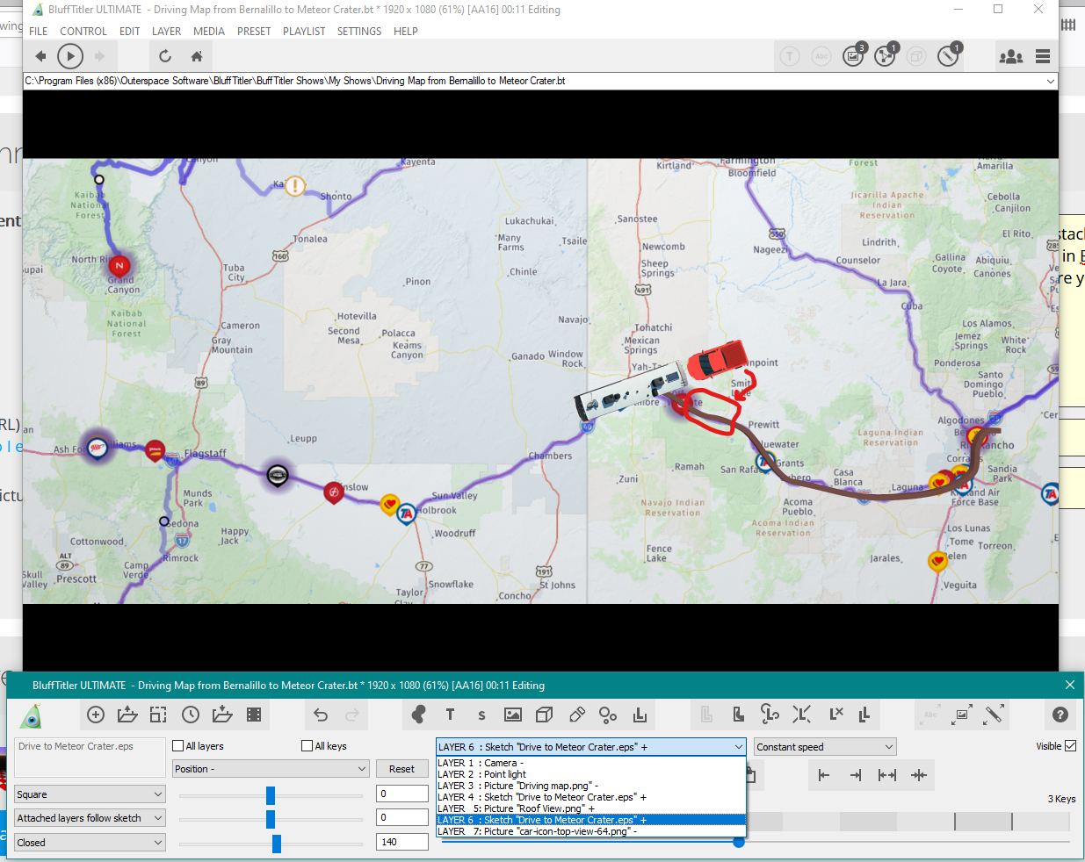This screenshot has width=1085, height=862.
Task: Click the clock duration icon
Action: click(x=191, y=715)
